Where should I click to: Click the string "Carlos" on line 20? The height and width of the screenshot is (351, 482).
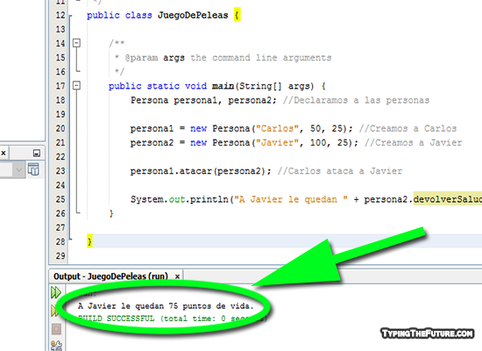click(277, 128)
